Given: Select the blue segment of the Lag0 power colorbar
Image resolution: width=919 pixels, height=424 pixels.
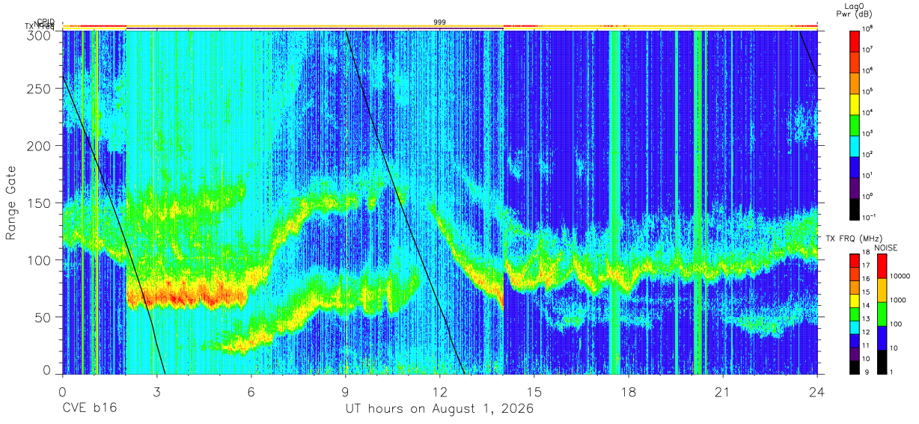Looking at the screenshot, I should 854,166.
